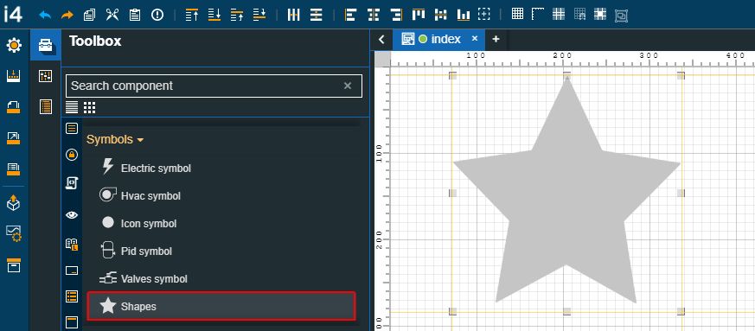The image size is (755, 331).
Task: Click Bring forward one step icon
Action: click(237, 15)
